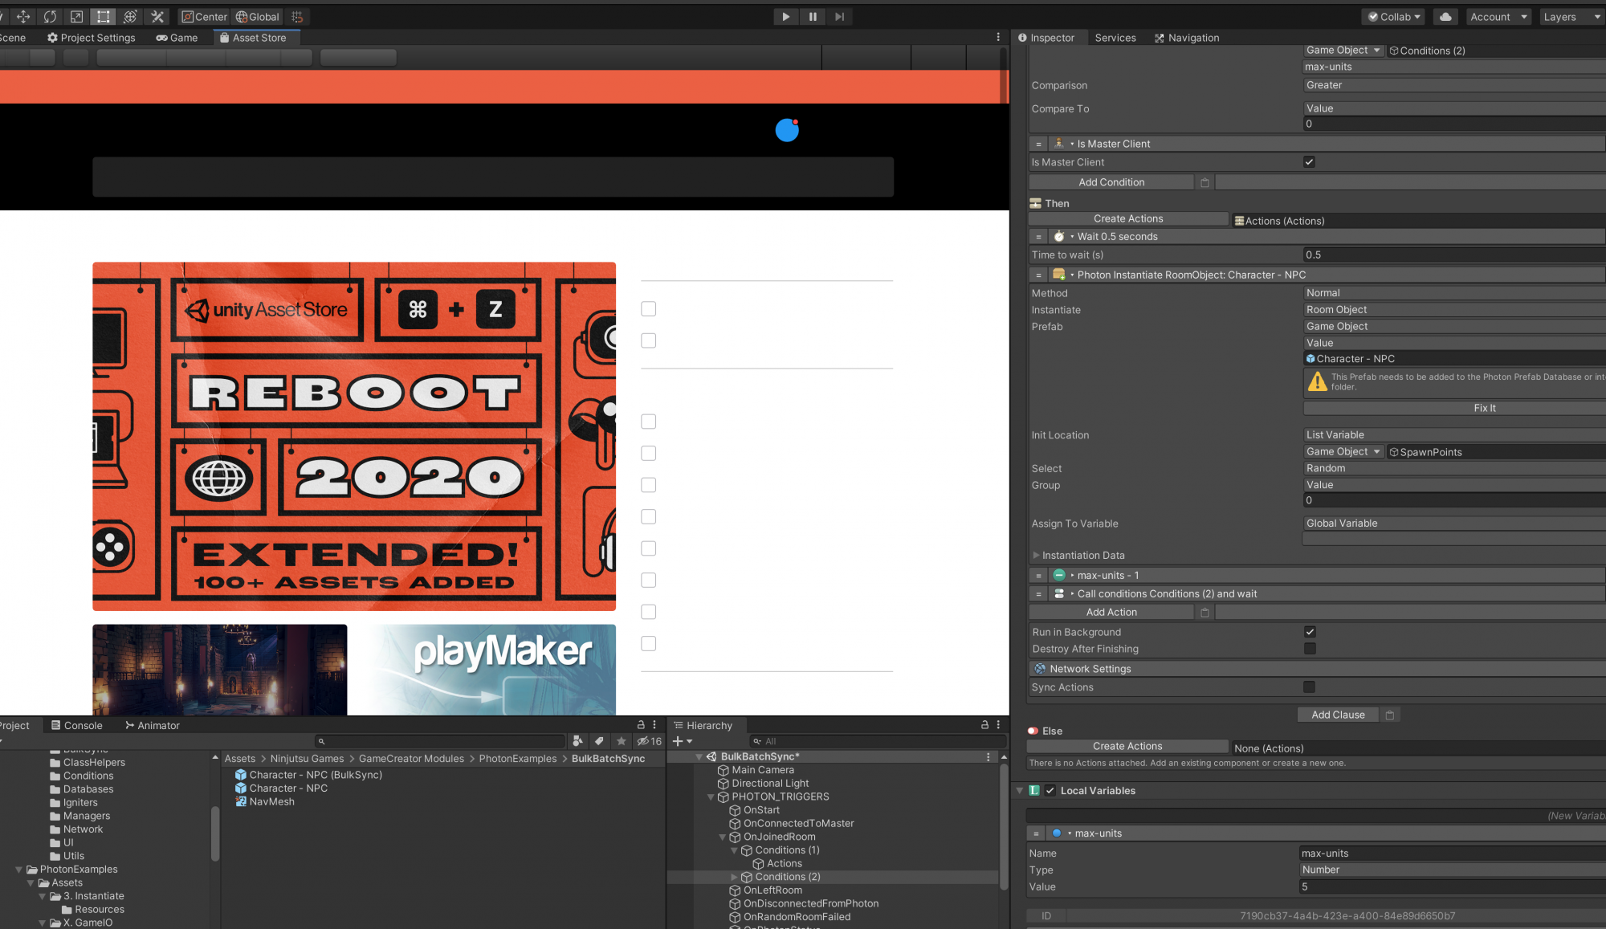Collapse PhotonExamples folder in Project tree
Viewport: 1606px width, 929px height.
click(18, 870)
